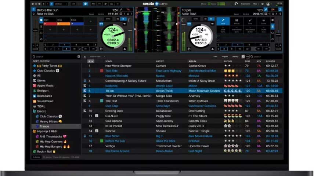Viewport: 314px width, 176px height.
Task: Click the Autoplay button
Action: coord(36,157)
